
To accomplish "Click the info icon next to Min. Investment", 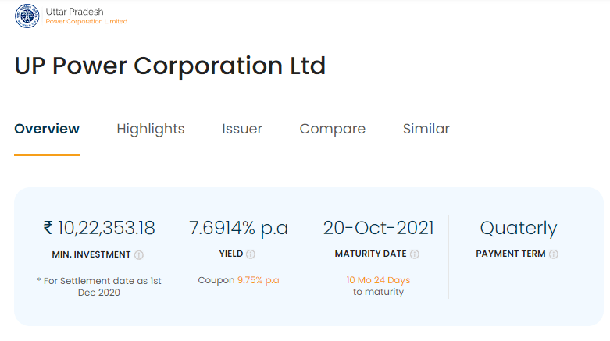I will [x=139, y=255].
